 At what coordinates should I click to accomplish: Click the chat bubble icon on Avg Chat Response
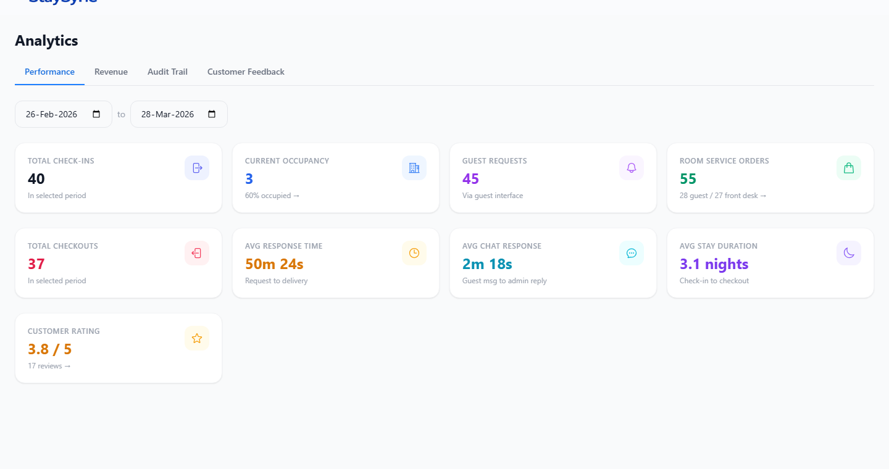click(x=631, y=252)
